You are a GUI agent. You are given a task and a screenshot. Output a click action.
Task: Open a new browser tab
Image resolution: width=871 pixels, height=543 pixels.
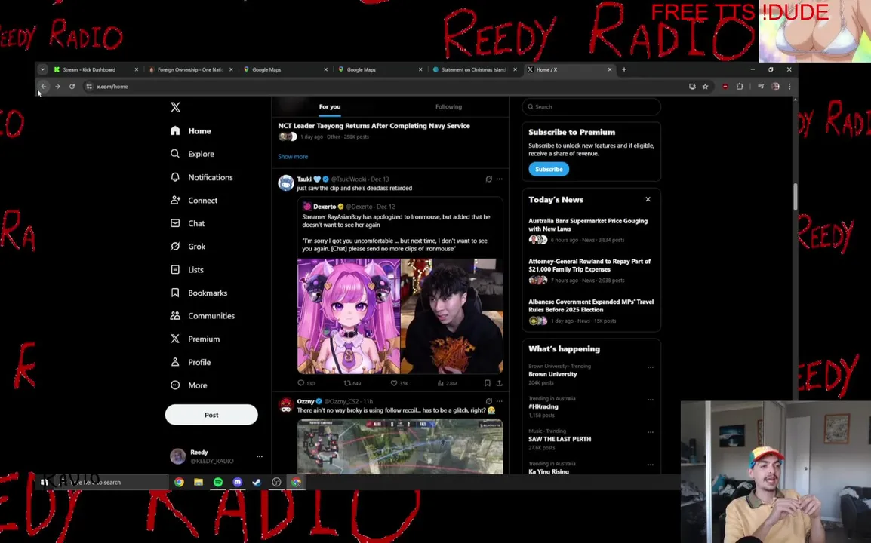pyautogui.click(x=623, y=69)
